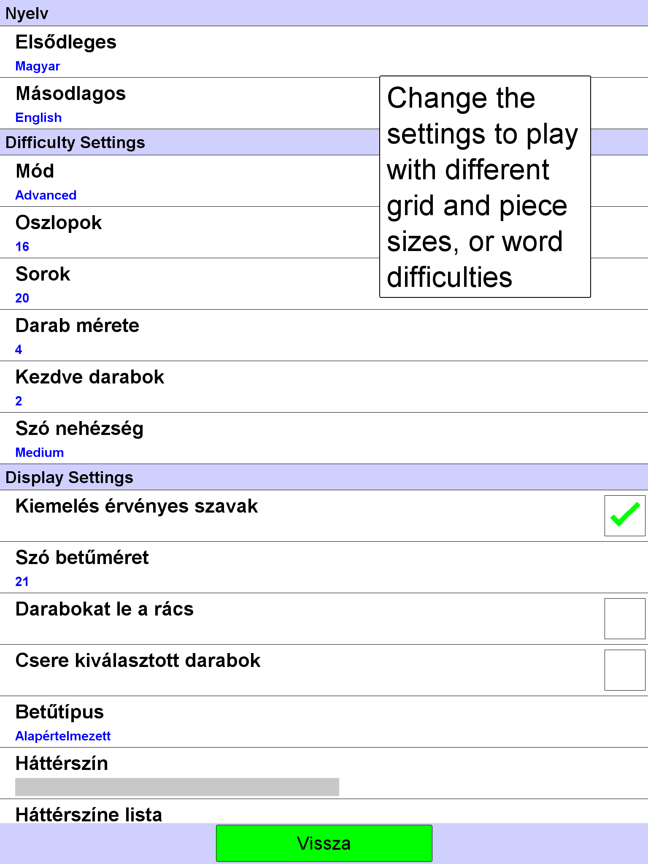Click the Display Settings section header
The image size is (648, 864).
coord(324,477)
